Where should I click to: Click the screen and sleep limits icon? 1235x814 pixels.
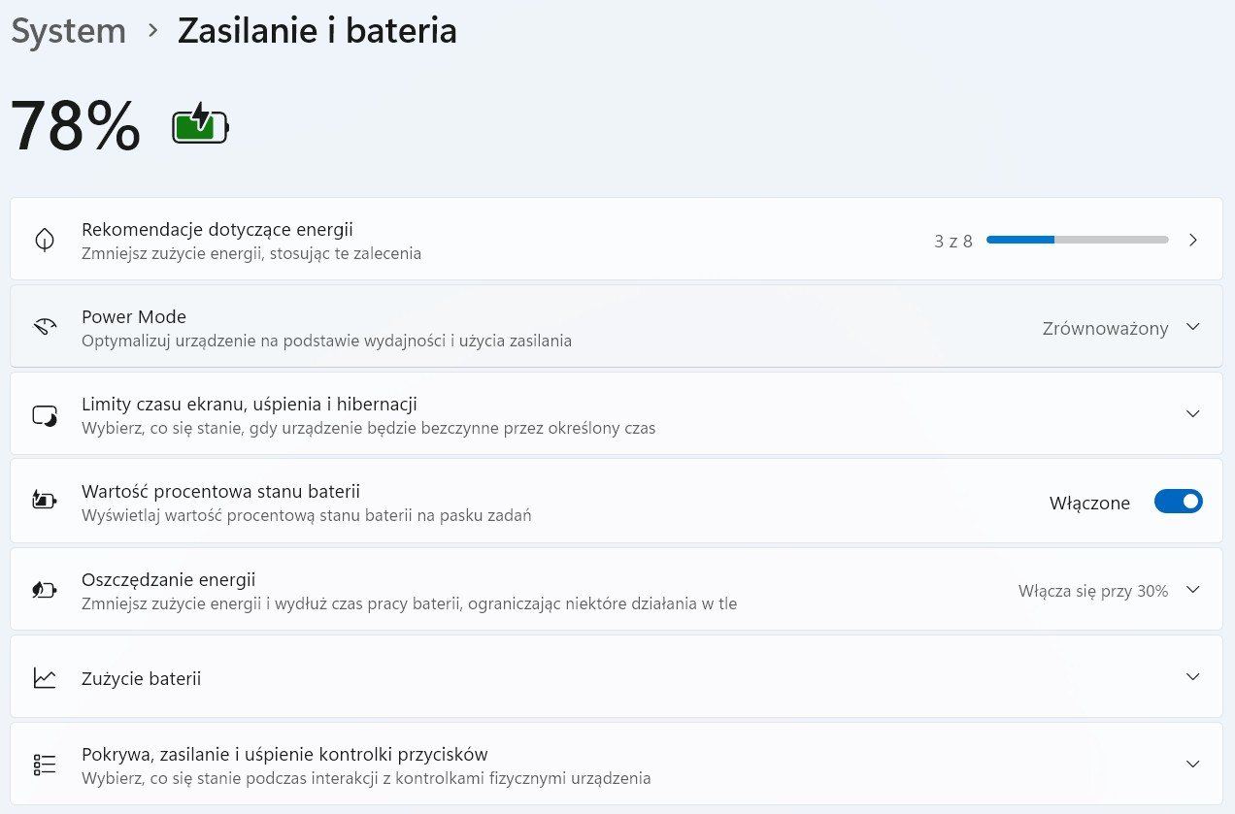tap(45, 415)
